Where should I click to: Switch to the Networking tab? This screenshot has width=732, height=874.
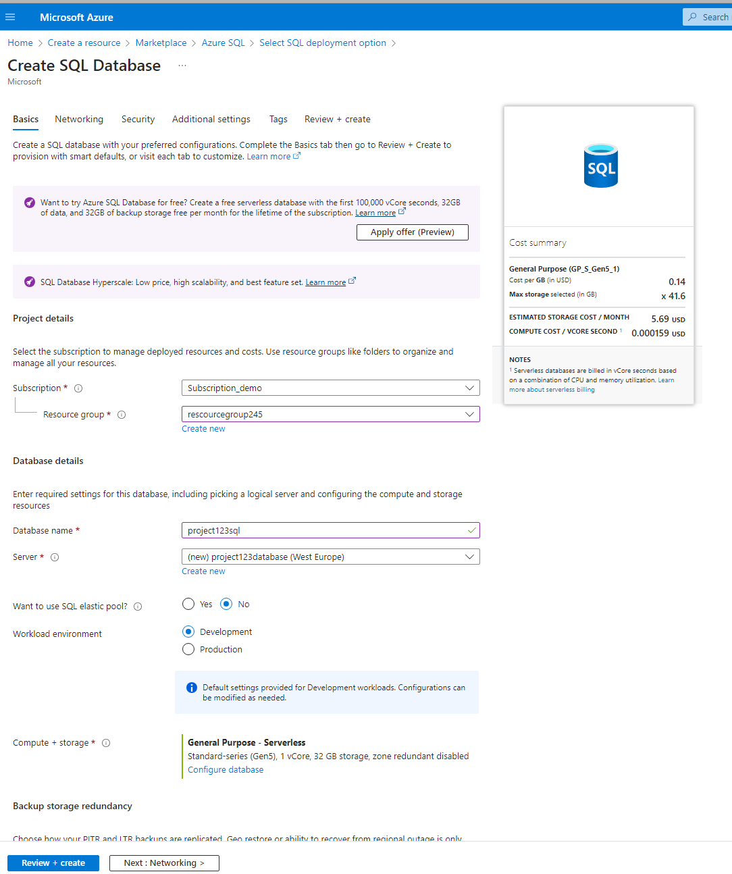coord(78,119)
